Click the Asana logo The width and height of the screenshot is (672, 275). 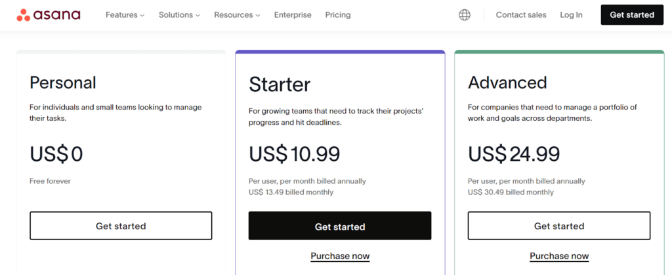(x=49, y=15)
